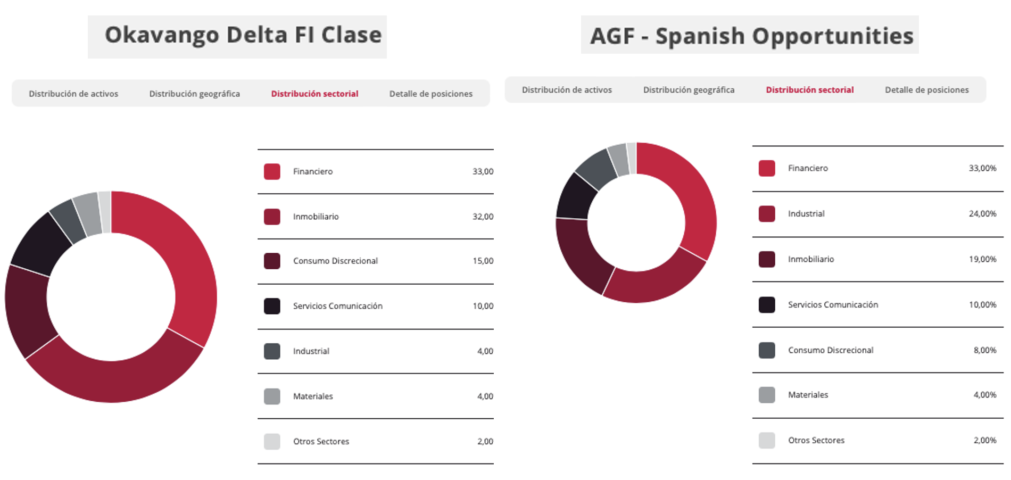Click Okavango Financiero red color swatch
1011x480 pixels.
tap(272, 171)
